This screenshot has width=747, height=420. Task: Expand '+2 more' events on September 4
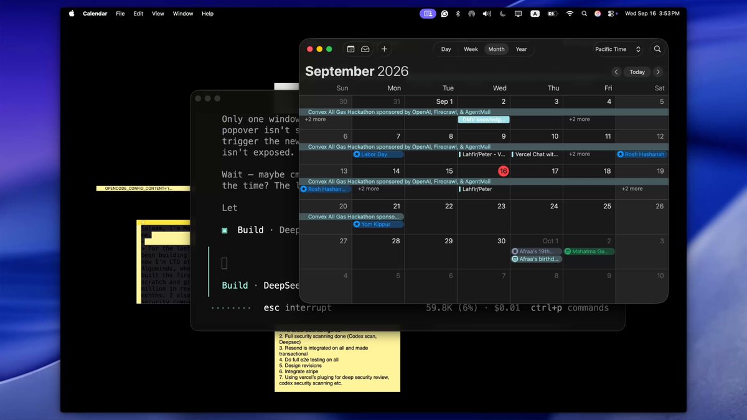tap(579, 119)
